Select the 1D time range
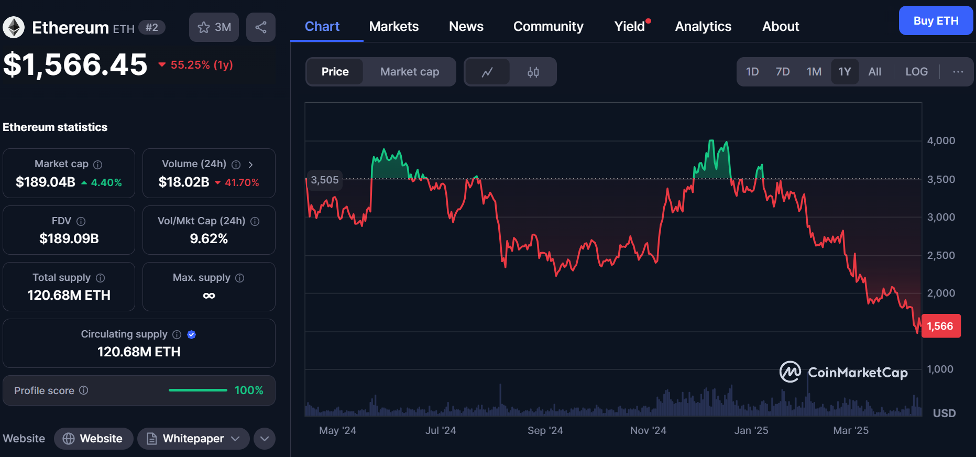The width and height of the screenshot is (976, 457). (x=752, y=72)
